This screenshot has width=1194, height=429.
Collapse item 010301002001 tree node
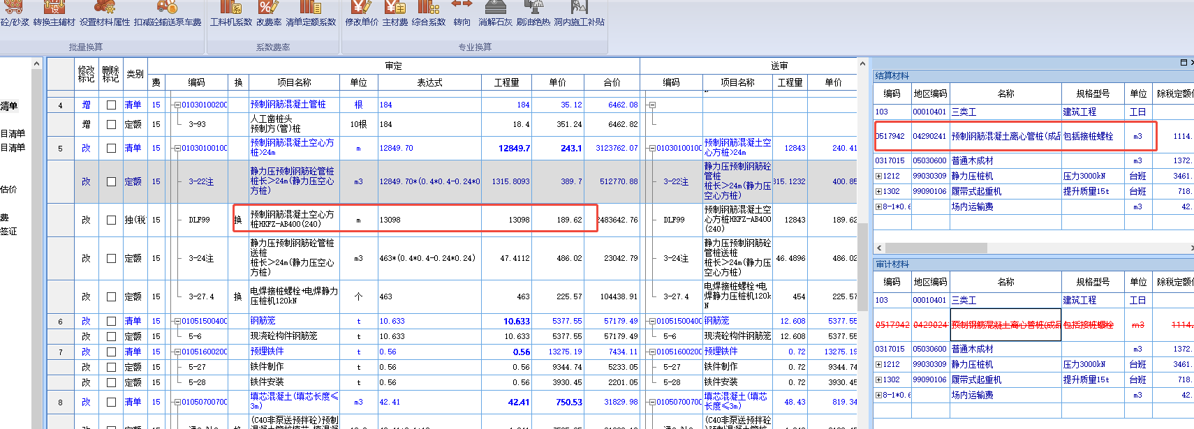click(x=177, y=105)
